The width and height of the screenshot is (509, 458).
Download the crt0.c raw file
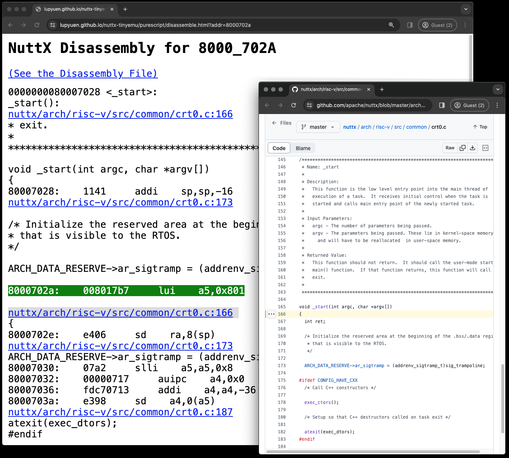[x=473, y=148]
